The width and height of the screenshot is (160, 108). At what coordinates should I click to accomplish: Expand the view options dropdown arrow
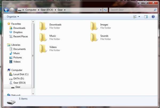pos(139,17)
